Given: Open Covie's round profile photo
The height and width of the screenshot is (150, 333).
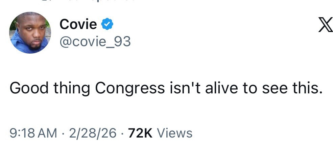Looking at the screenshot, I should click(x=30, y=33).
